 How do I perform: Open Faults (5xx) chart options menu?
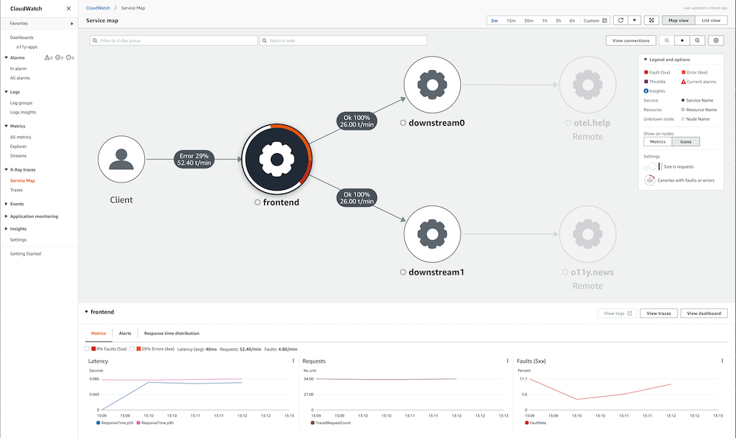tap(722, 361)
